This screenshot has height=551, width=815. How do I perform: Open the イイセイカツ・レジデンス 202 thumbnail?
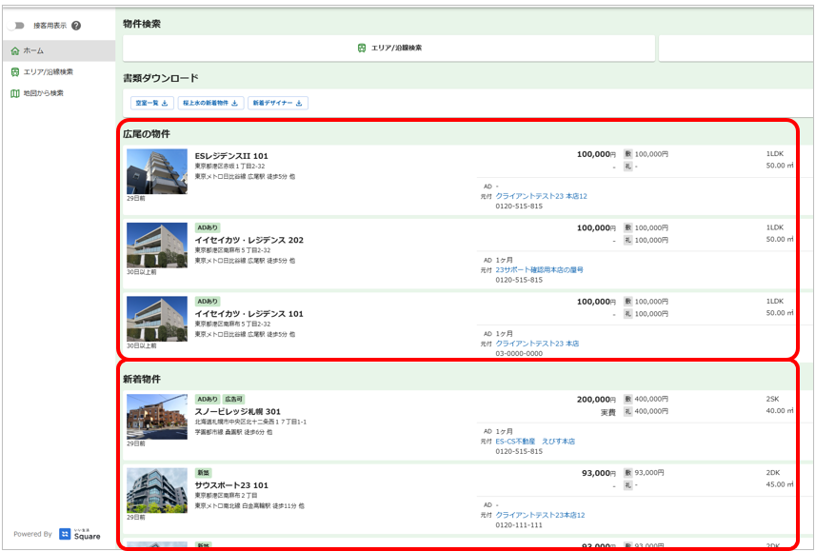pos(157,246)
